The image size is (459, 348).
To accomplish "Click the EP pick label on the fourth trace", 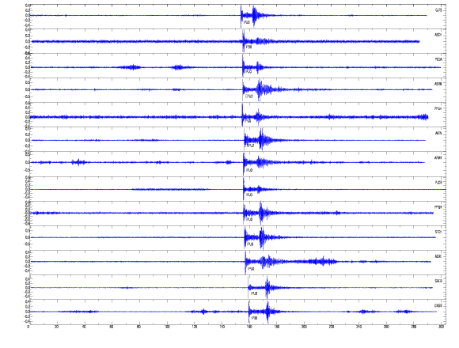I will point(248,96).
